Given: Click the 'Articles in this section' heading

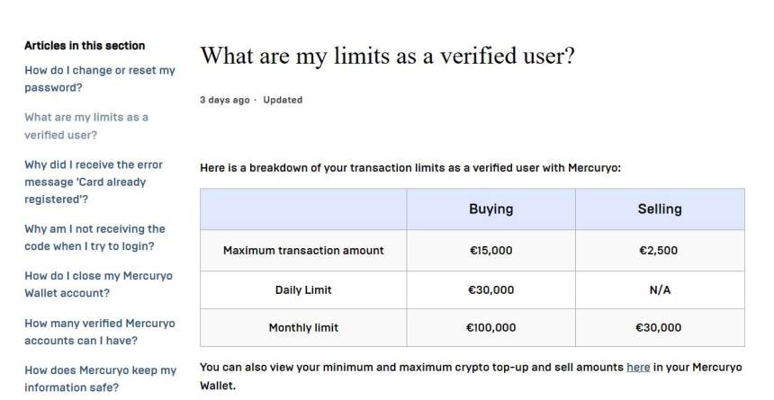Looking at the screenshot, I should (x=85, y=46).
